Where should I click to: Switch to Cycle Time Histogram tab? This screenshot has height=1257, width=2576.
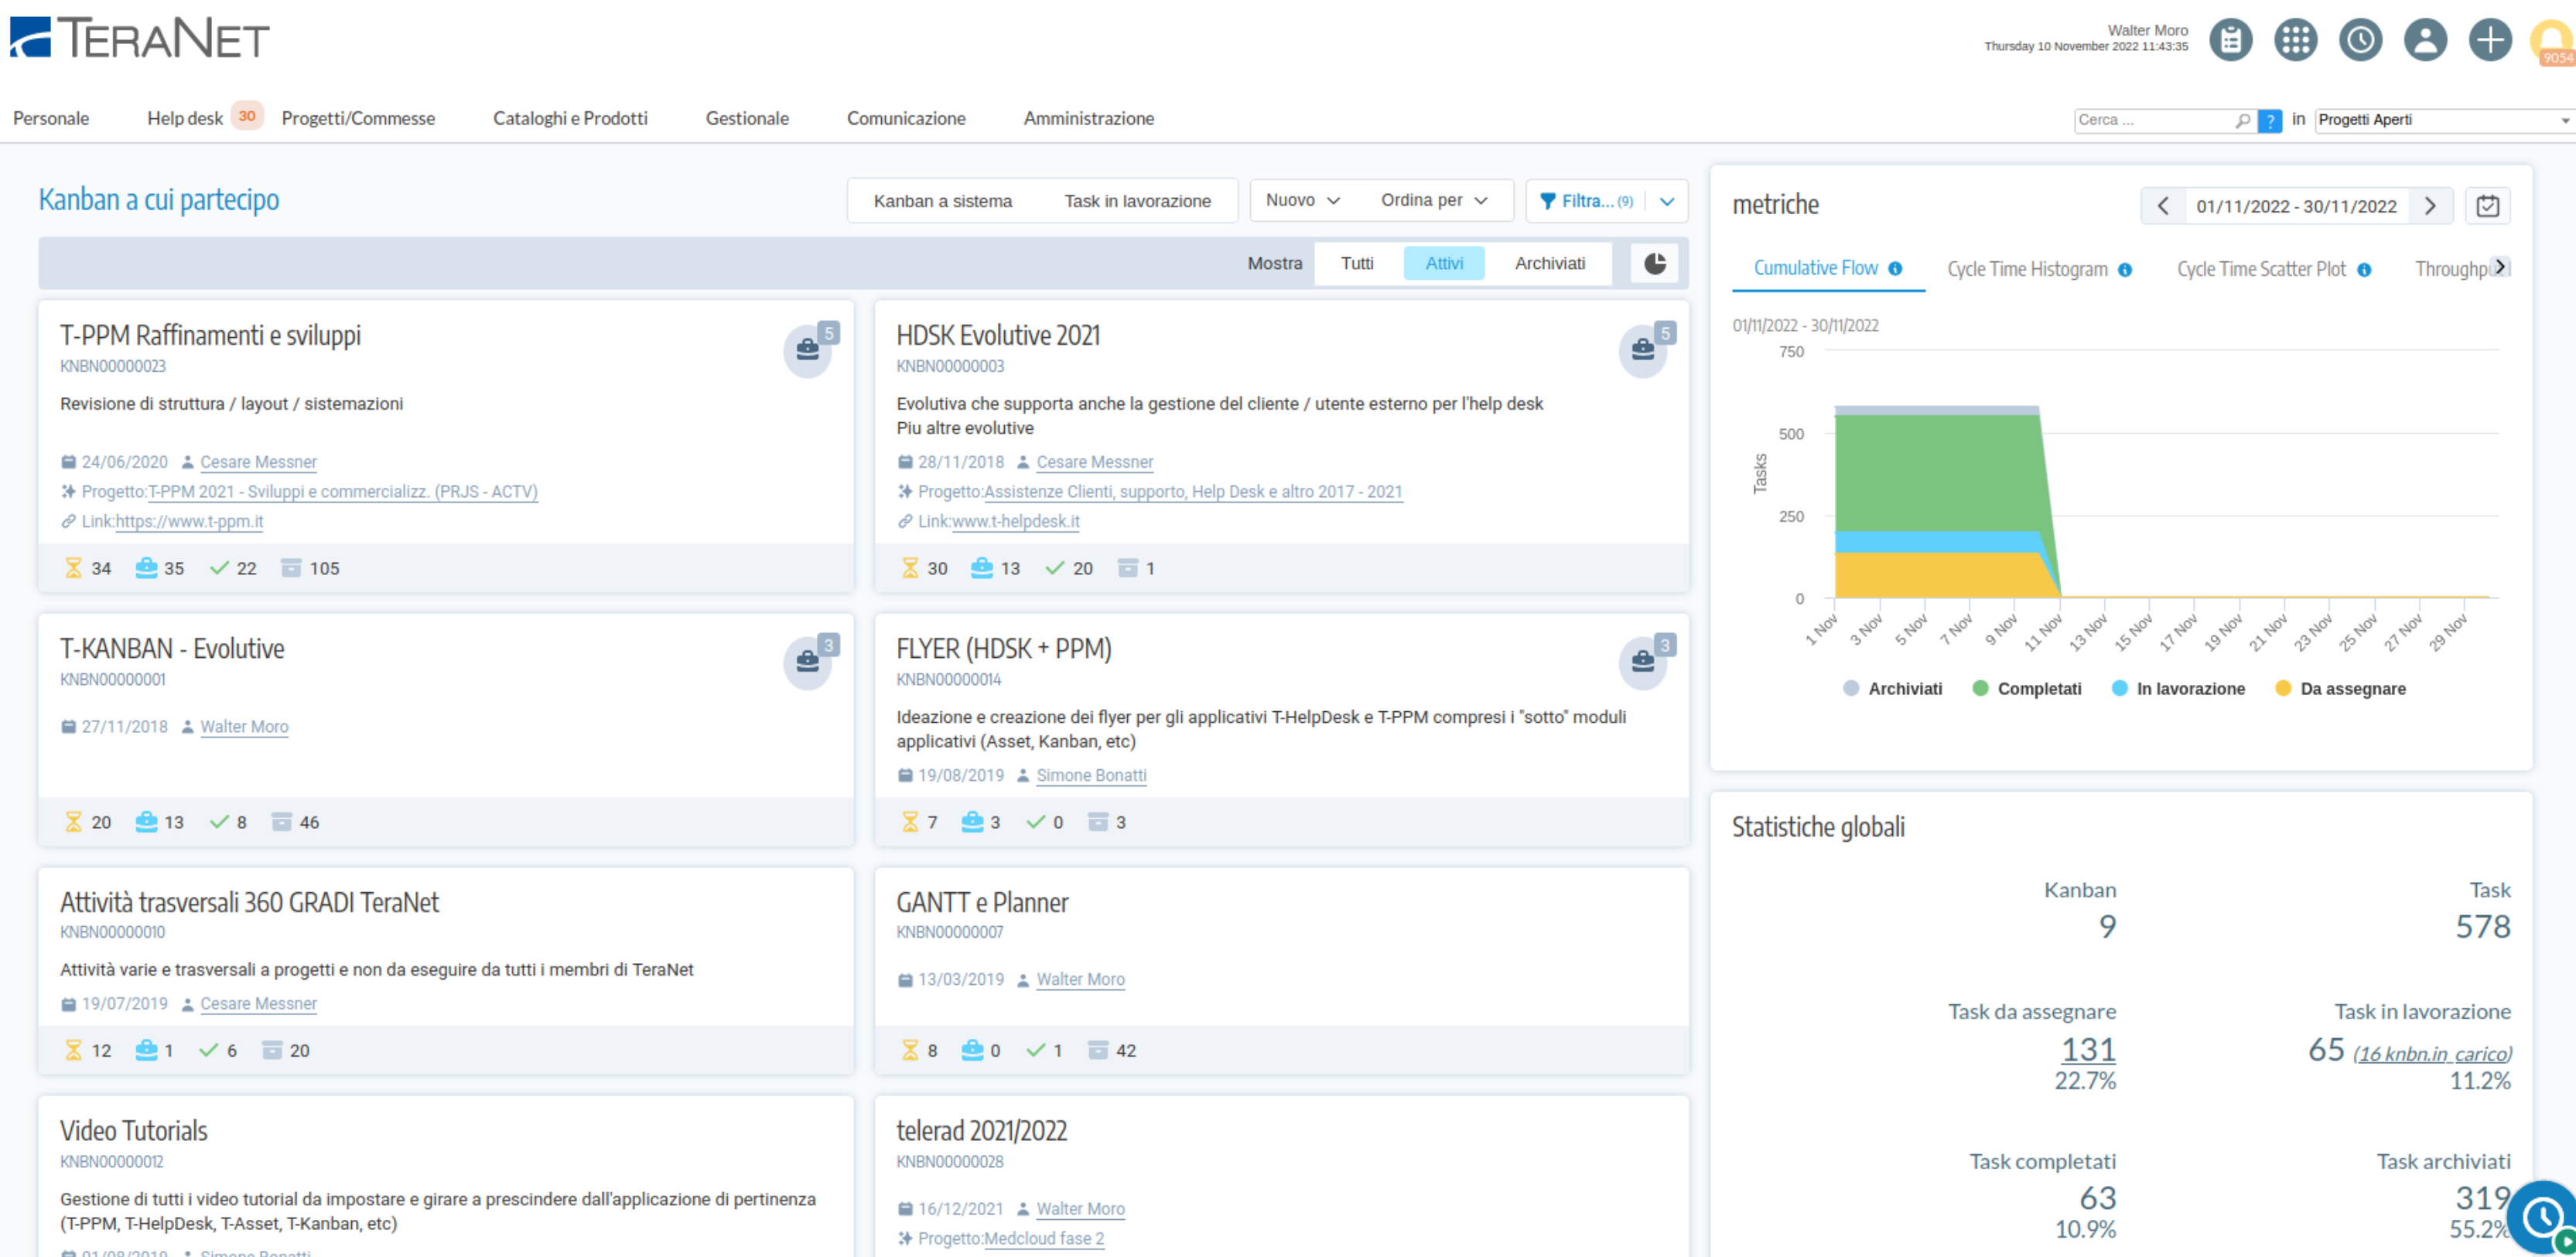[x=2027, y=269]
